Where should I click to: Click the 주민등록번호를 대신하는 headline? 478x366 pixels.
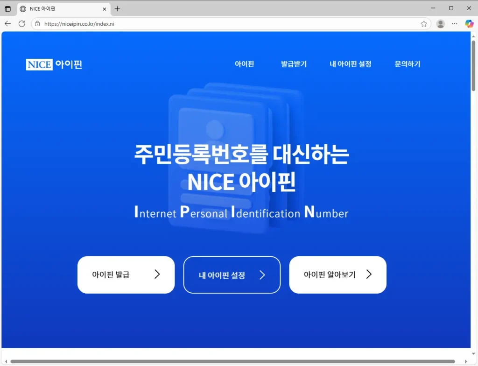(241, 155)
